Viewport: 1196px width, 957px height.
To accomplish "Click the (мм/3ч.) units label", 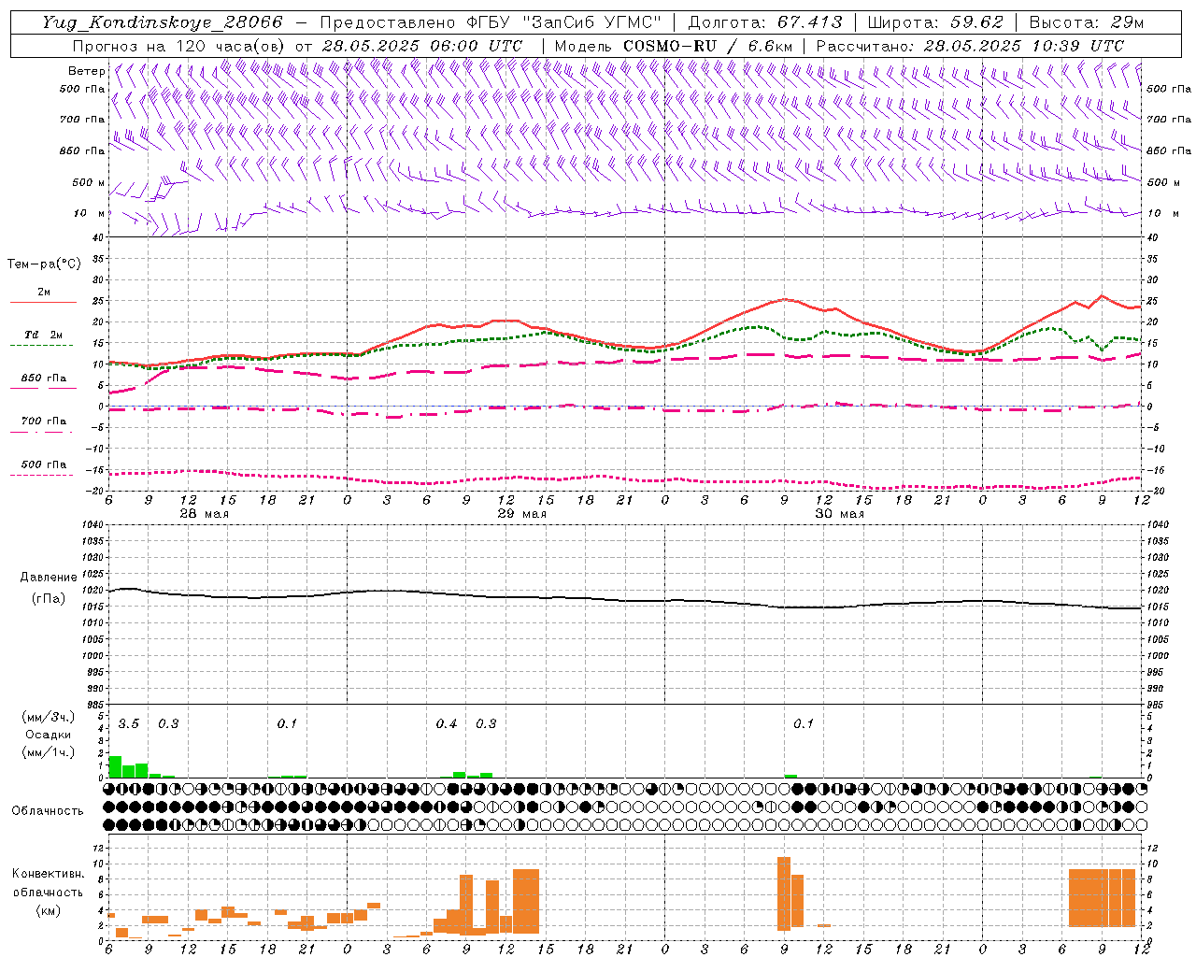I will 48,717.
